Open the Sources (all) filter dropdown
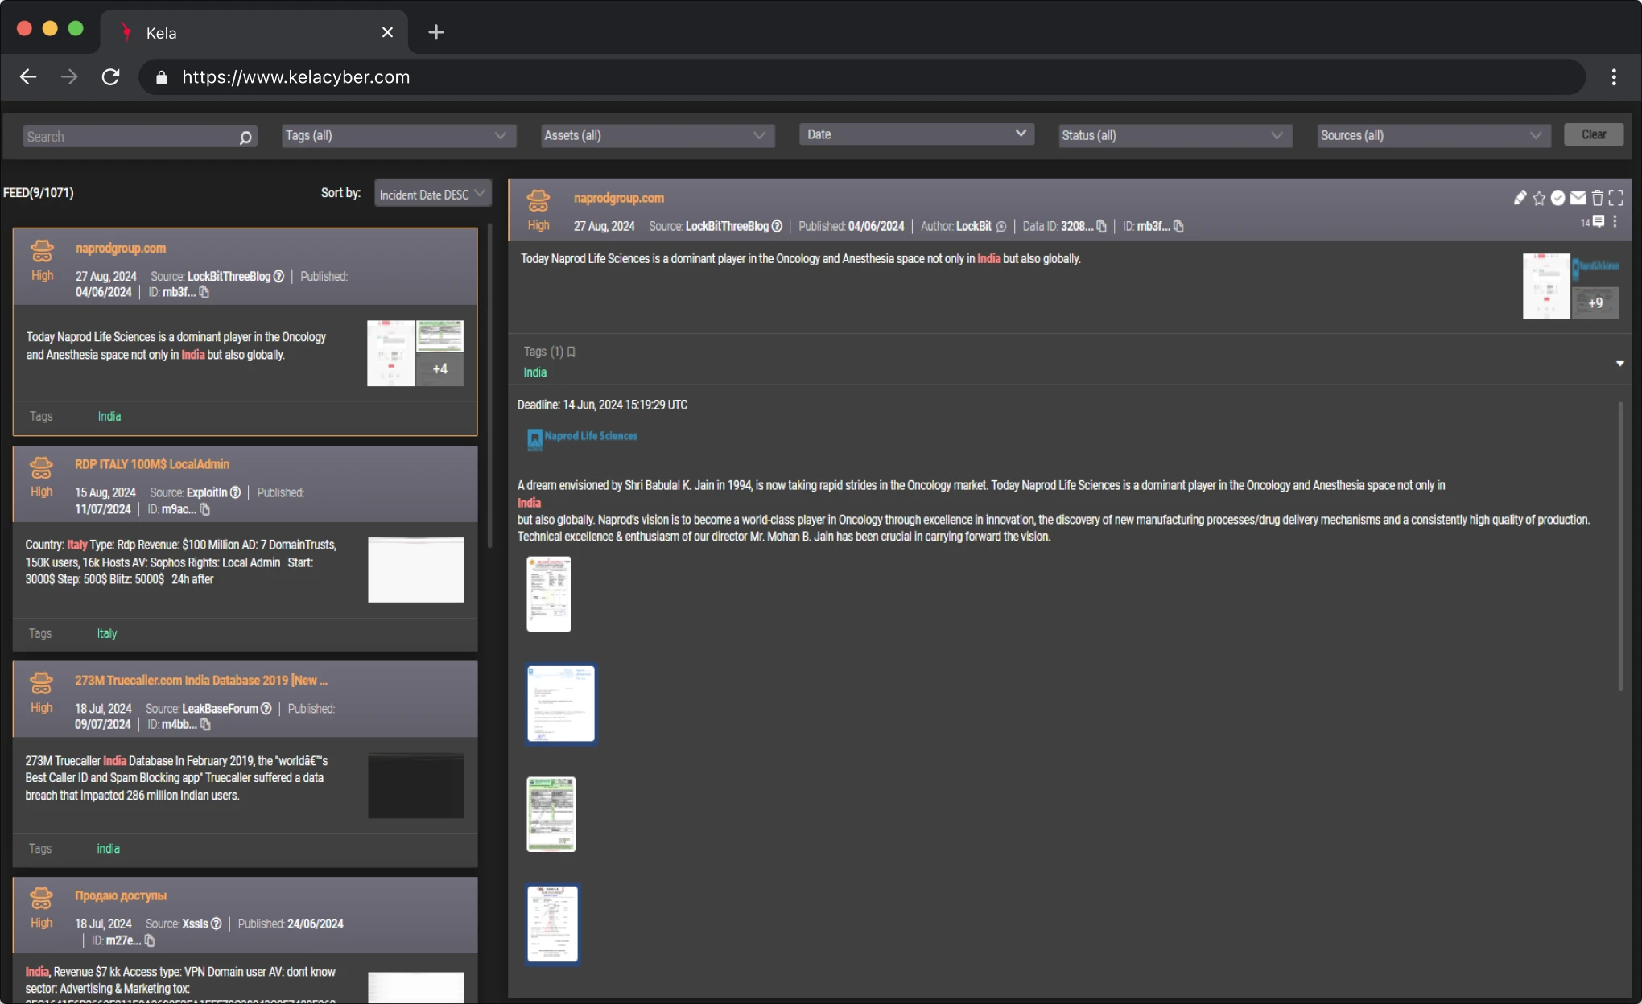 click(x=1434, y=135)
